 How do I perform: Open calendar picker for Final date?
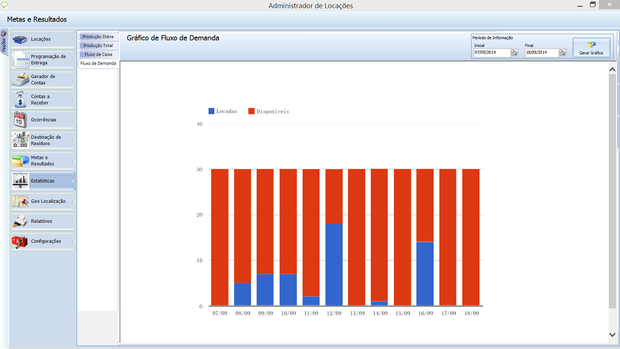coord(562,53)
